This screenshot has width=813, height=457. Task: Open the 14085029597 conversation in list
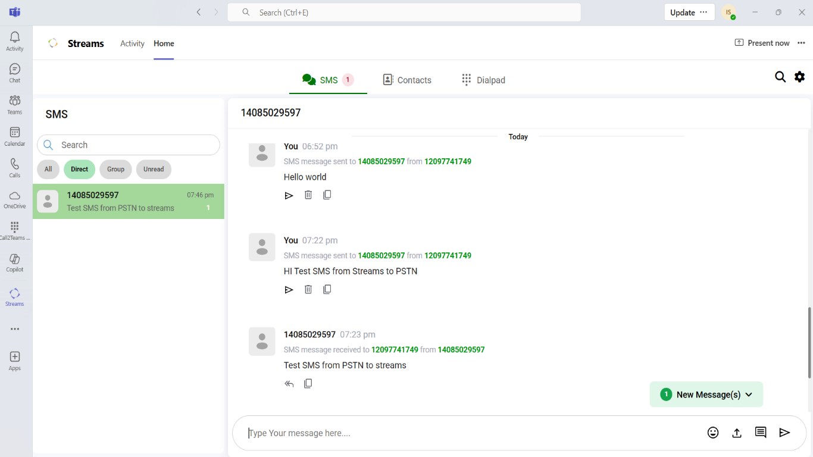[x=129, y=201]
